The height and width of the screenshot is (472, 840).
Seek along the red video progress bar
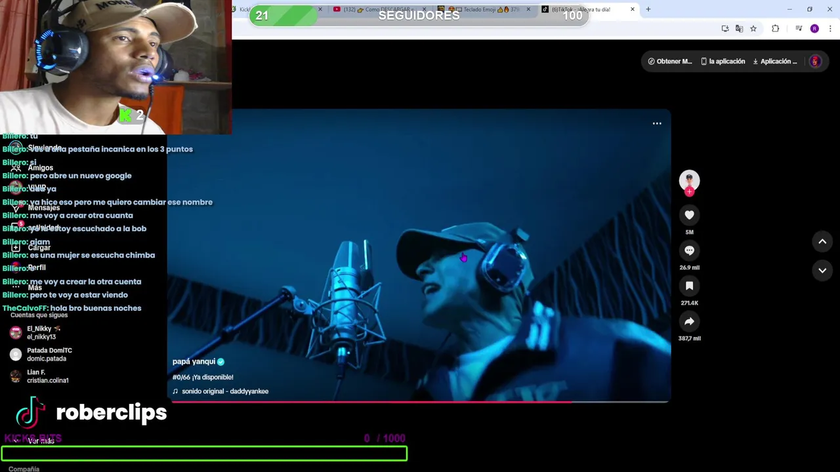pyautogui.click(x=420, y=401)
